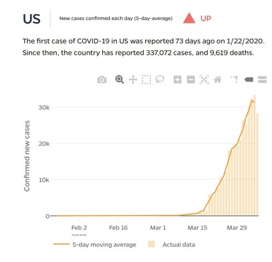Screen dimensions: 272x262
Task: Select the Mar 15 x-axis label
Action: point(197,228)
